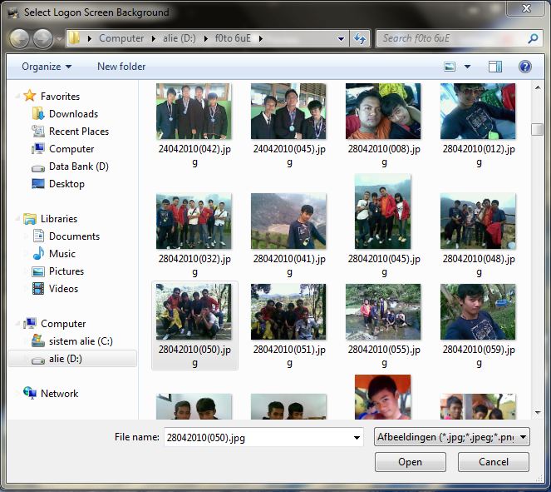Select thumbnail 28042010(032).jpg

194,221
